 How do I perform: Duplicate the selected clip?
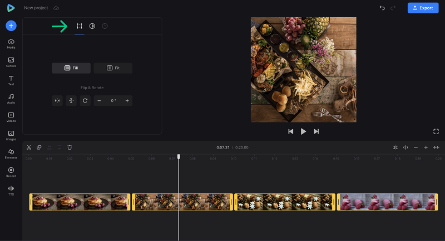[39, 147]
